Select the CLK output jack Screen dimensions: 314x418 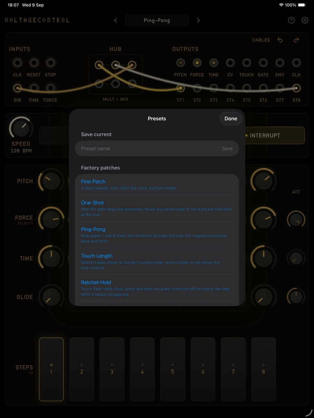click(296, 63)
